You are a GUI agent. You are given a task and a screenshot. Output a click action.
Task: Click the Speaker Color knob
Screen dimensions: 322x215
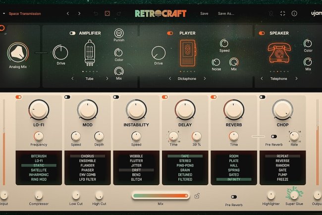pyautogui.click(x=308, y=43)
